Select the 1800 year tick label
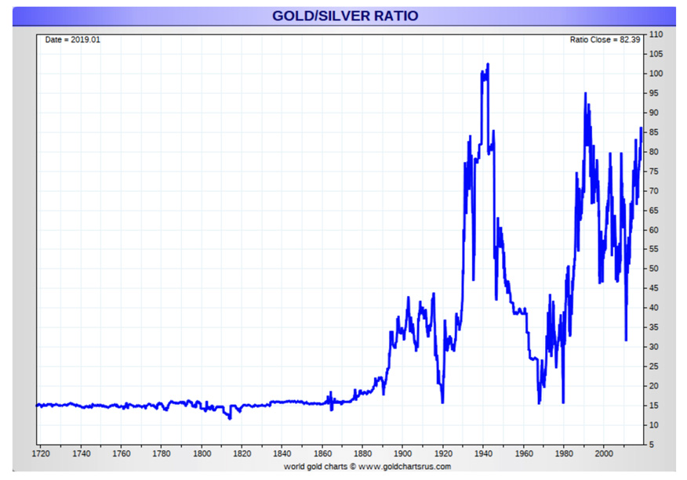This screenshot has height=480, width=687. (x=202, y=453)
